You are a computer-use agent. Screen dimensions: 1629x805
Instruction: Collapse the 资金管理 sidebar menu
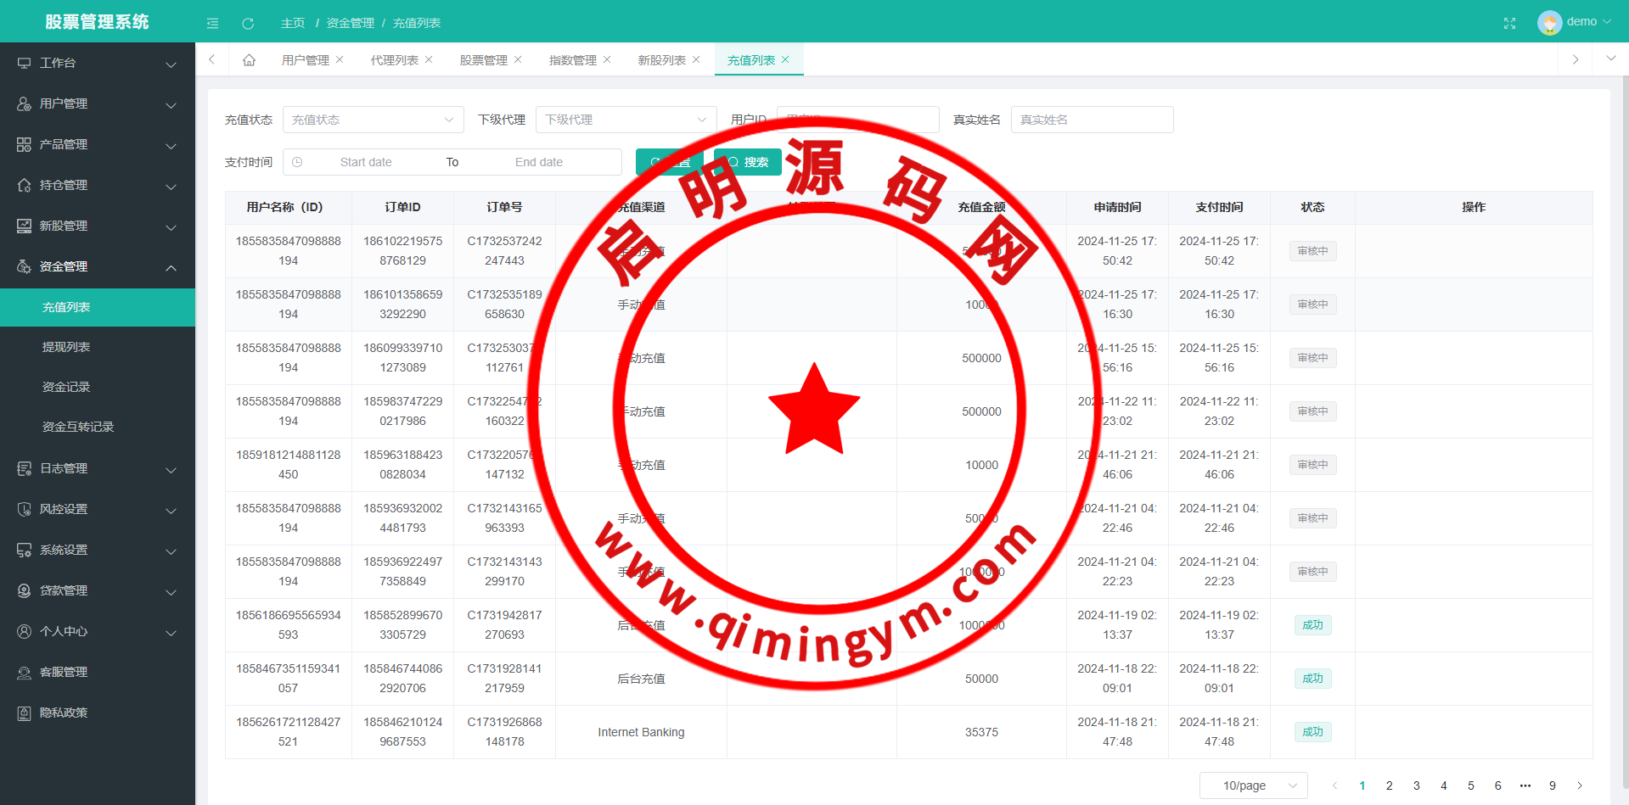[x=98, y=266]
